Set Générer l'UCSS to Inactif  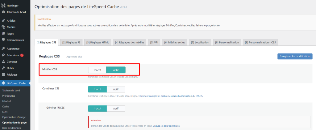[x=97, y=108]
